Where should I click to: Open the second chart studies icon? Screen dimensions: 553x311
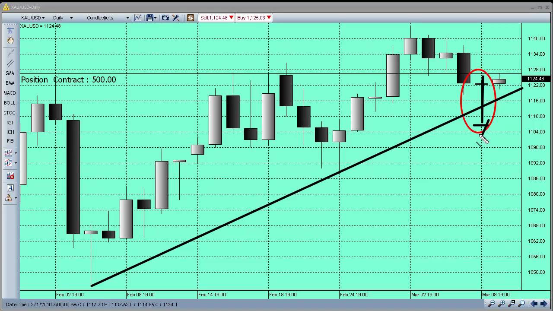[8, 163]
